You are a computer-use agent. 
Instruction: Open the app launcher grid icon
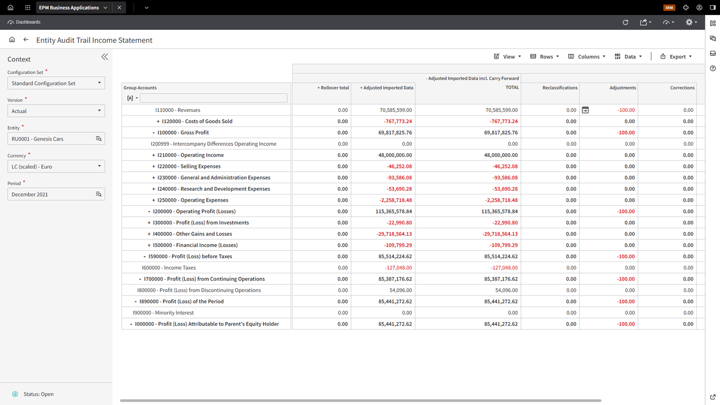coord(28,8)
